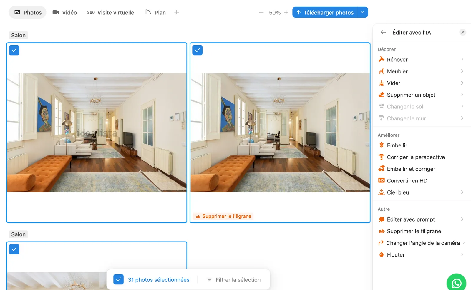Zoom in with the plus icon next to 50%
This screenshot has height=290, width=471.
coord(286,12)
